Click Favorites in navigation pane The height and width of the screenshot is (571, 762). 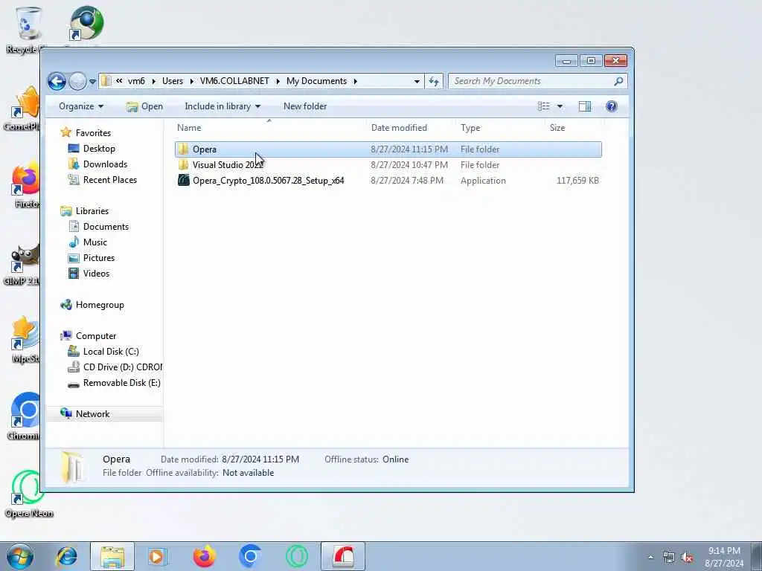[x=93, y=133]
